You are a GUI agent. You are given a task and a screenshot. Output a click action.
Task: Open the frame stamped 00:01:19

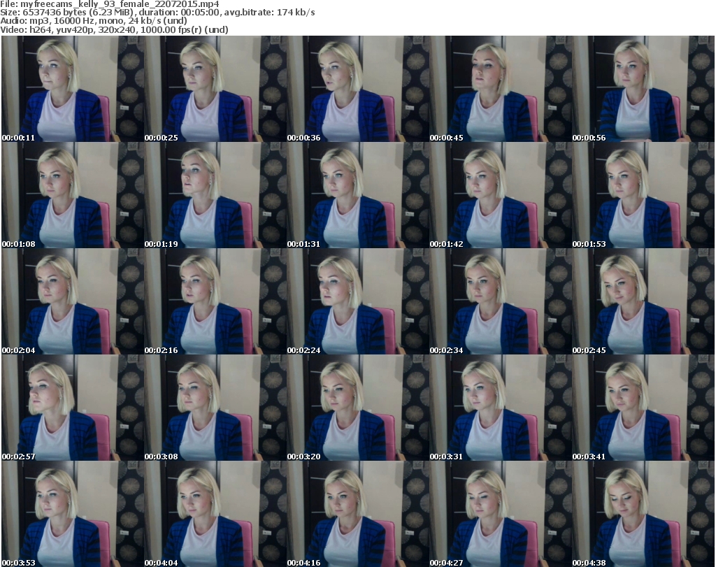(x=215, y=195)
